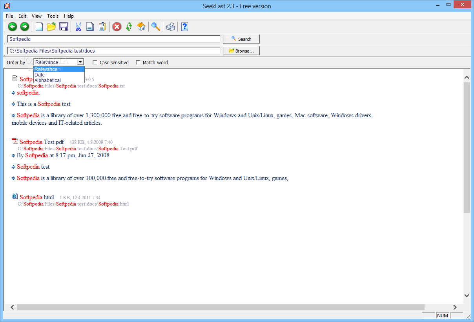Open the Softpedia Test.pdf result link
Viewport: 474px width, 322px height.
point(42,142)
